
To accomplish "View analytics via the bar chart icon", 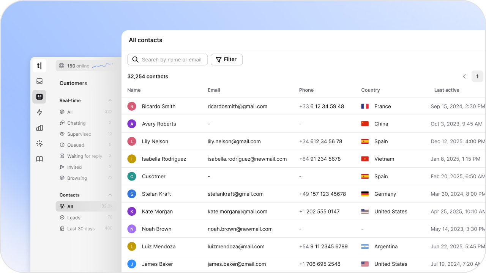I will coord(39,128).
